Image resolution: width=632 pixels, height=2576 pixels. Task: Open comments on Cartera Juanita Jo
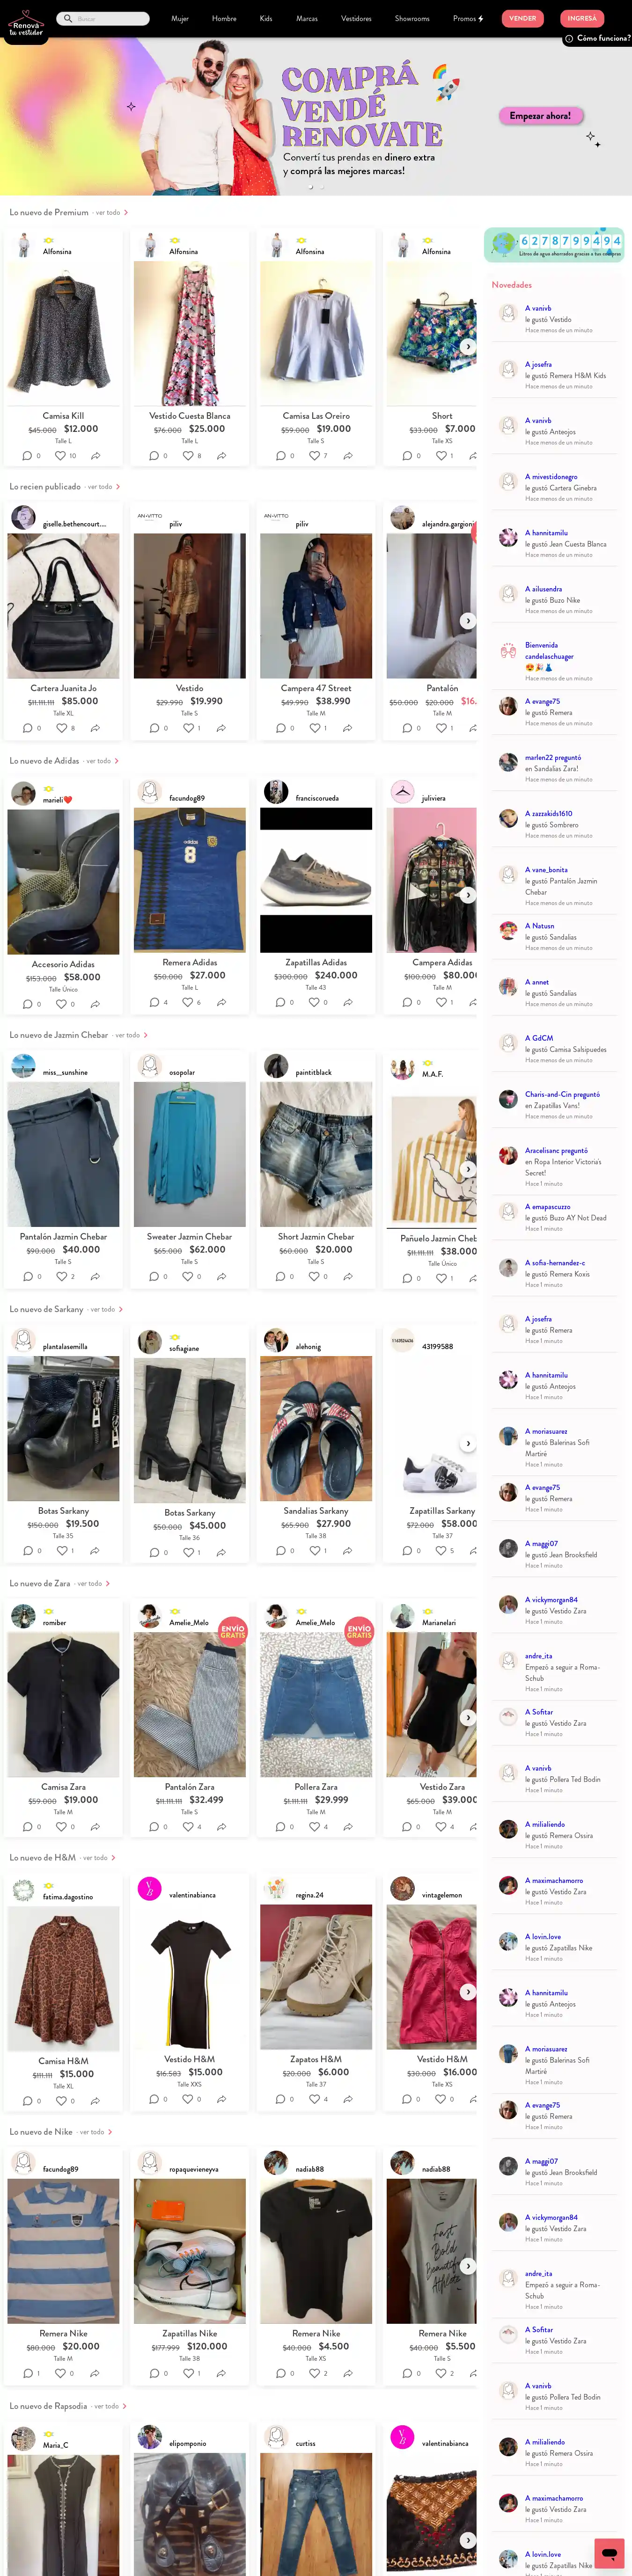click(27, 728)
